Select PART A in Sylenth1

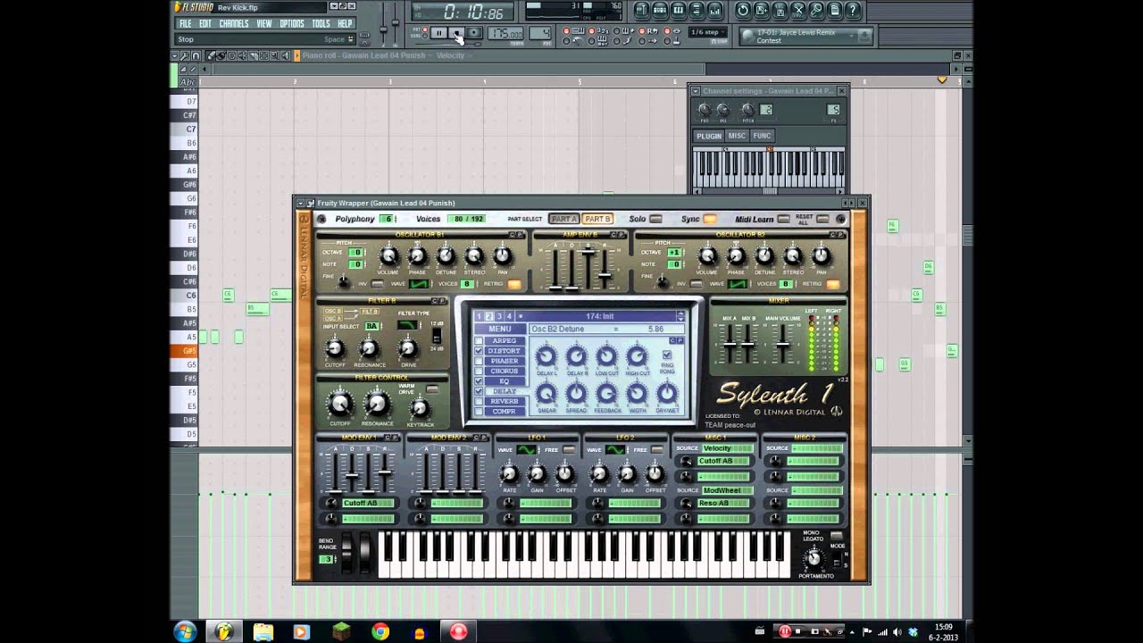click(564, 219)
